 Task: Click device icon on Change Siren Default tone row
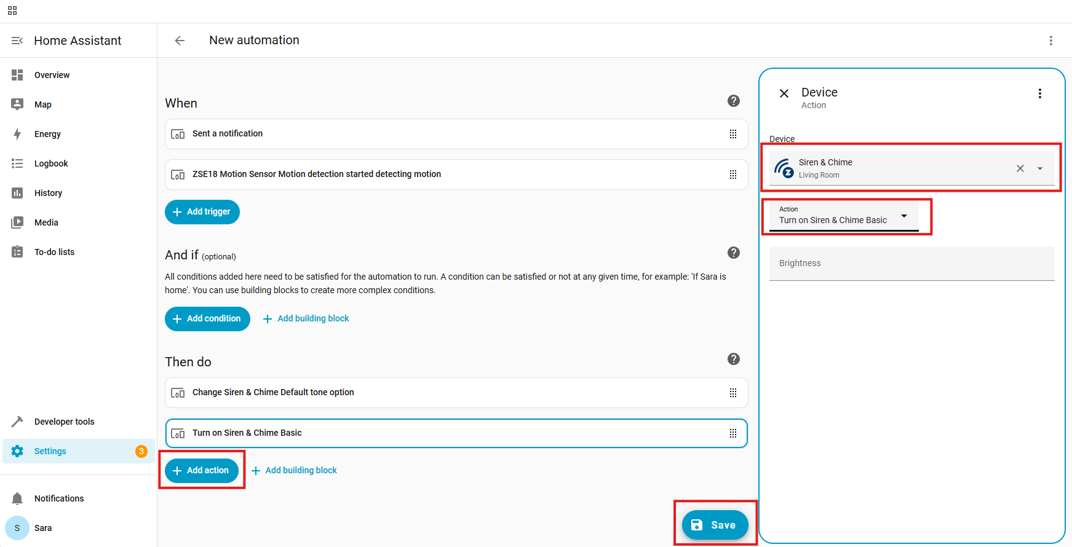[x=178, y=393]
